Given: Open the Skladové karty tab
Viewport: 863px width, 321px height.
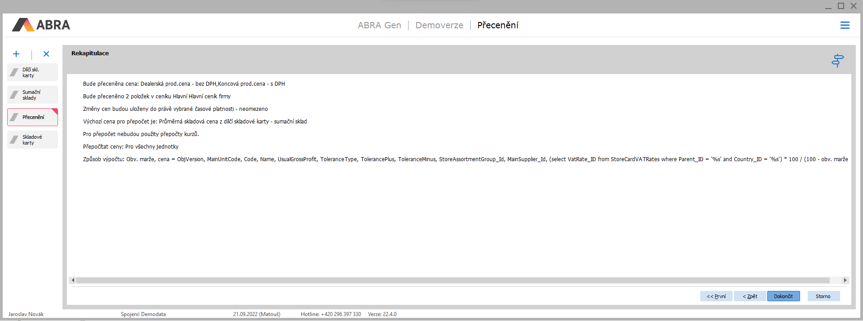Looking at the screenshot, I should coord(32,140).
